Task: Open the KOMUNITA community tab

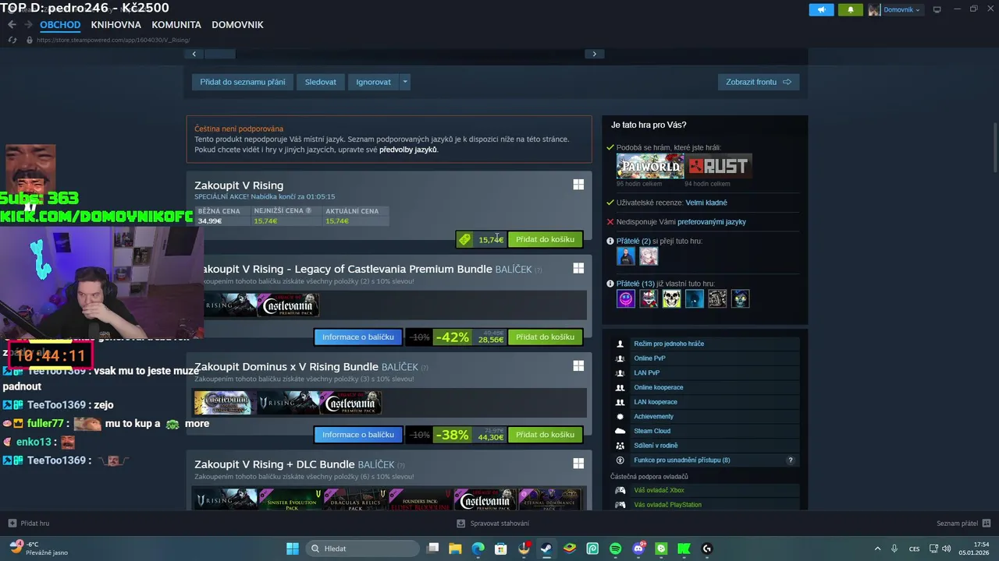Action: click(x=176, y=24)
